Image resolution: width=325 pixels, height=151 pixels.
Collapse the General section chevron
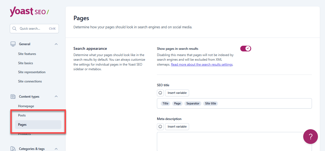56,44
